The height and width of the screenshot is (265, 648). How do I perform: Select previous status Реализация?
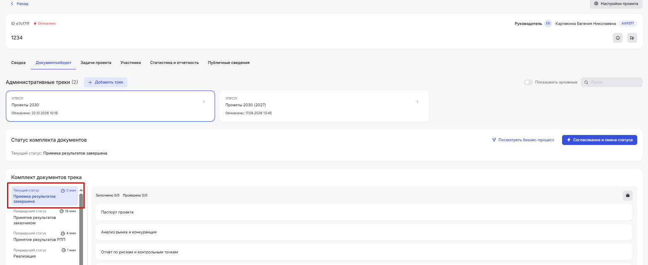click(44, 253)
